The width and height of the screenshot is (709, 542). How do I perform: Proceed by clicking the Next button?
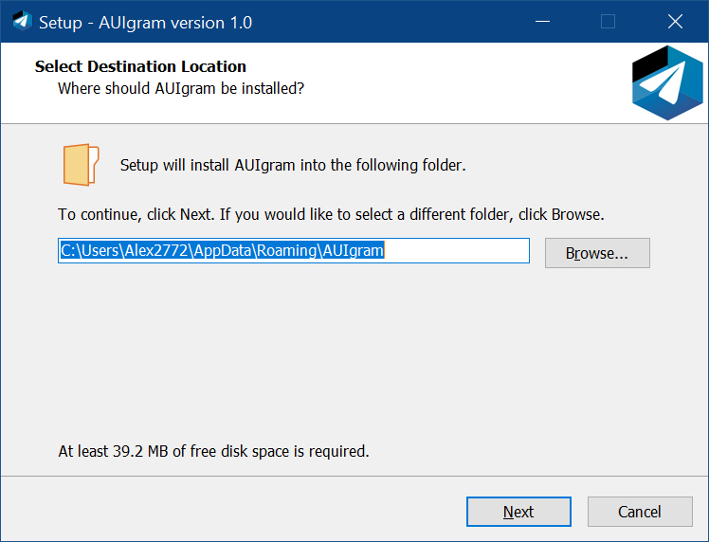pyautogui.click(x=518, y=512)
